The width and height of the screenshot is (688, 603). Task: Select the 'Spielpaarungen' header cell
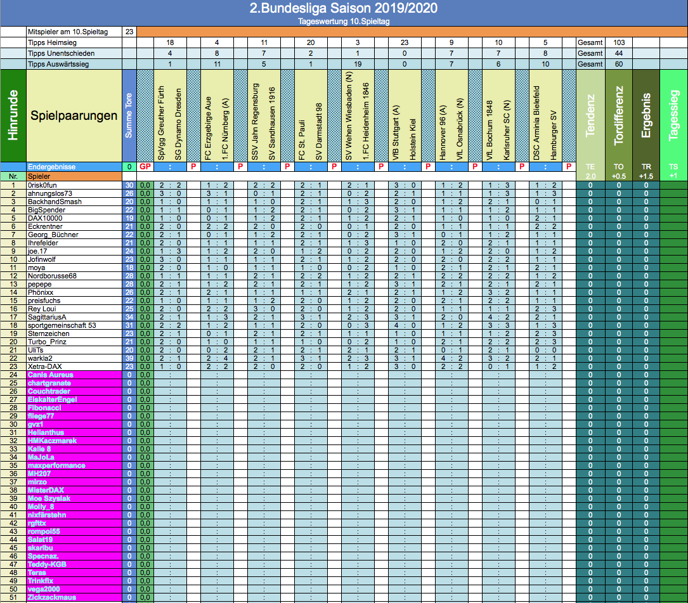pos(74,116)
